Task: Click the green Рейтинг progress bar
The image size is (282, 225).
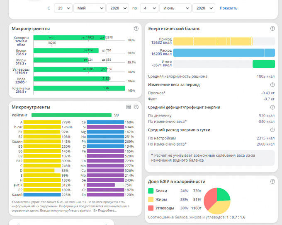Action: pyautogui.click(x=71, y=115)
